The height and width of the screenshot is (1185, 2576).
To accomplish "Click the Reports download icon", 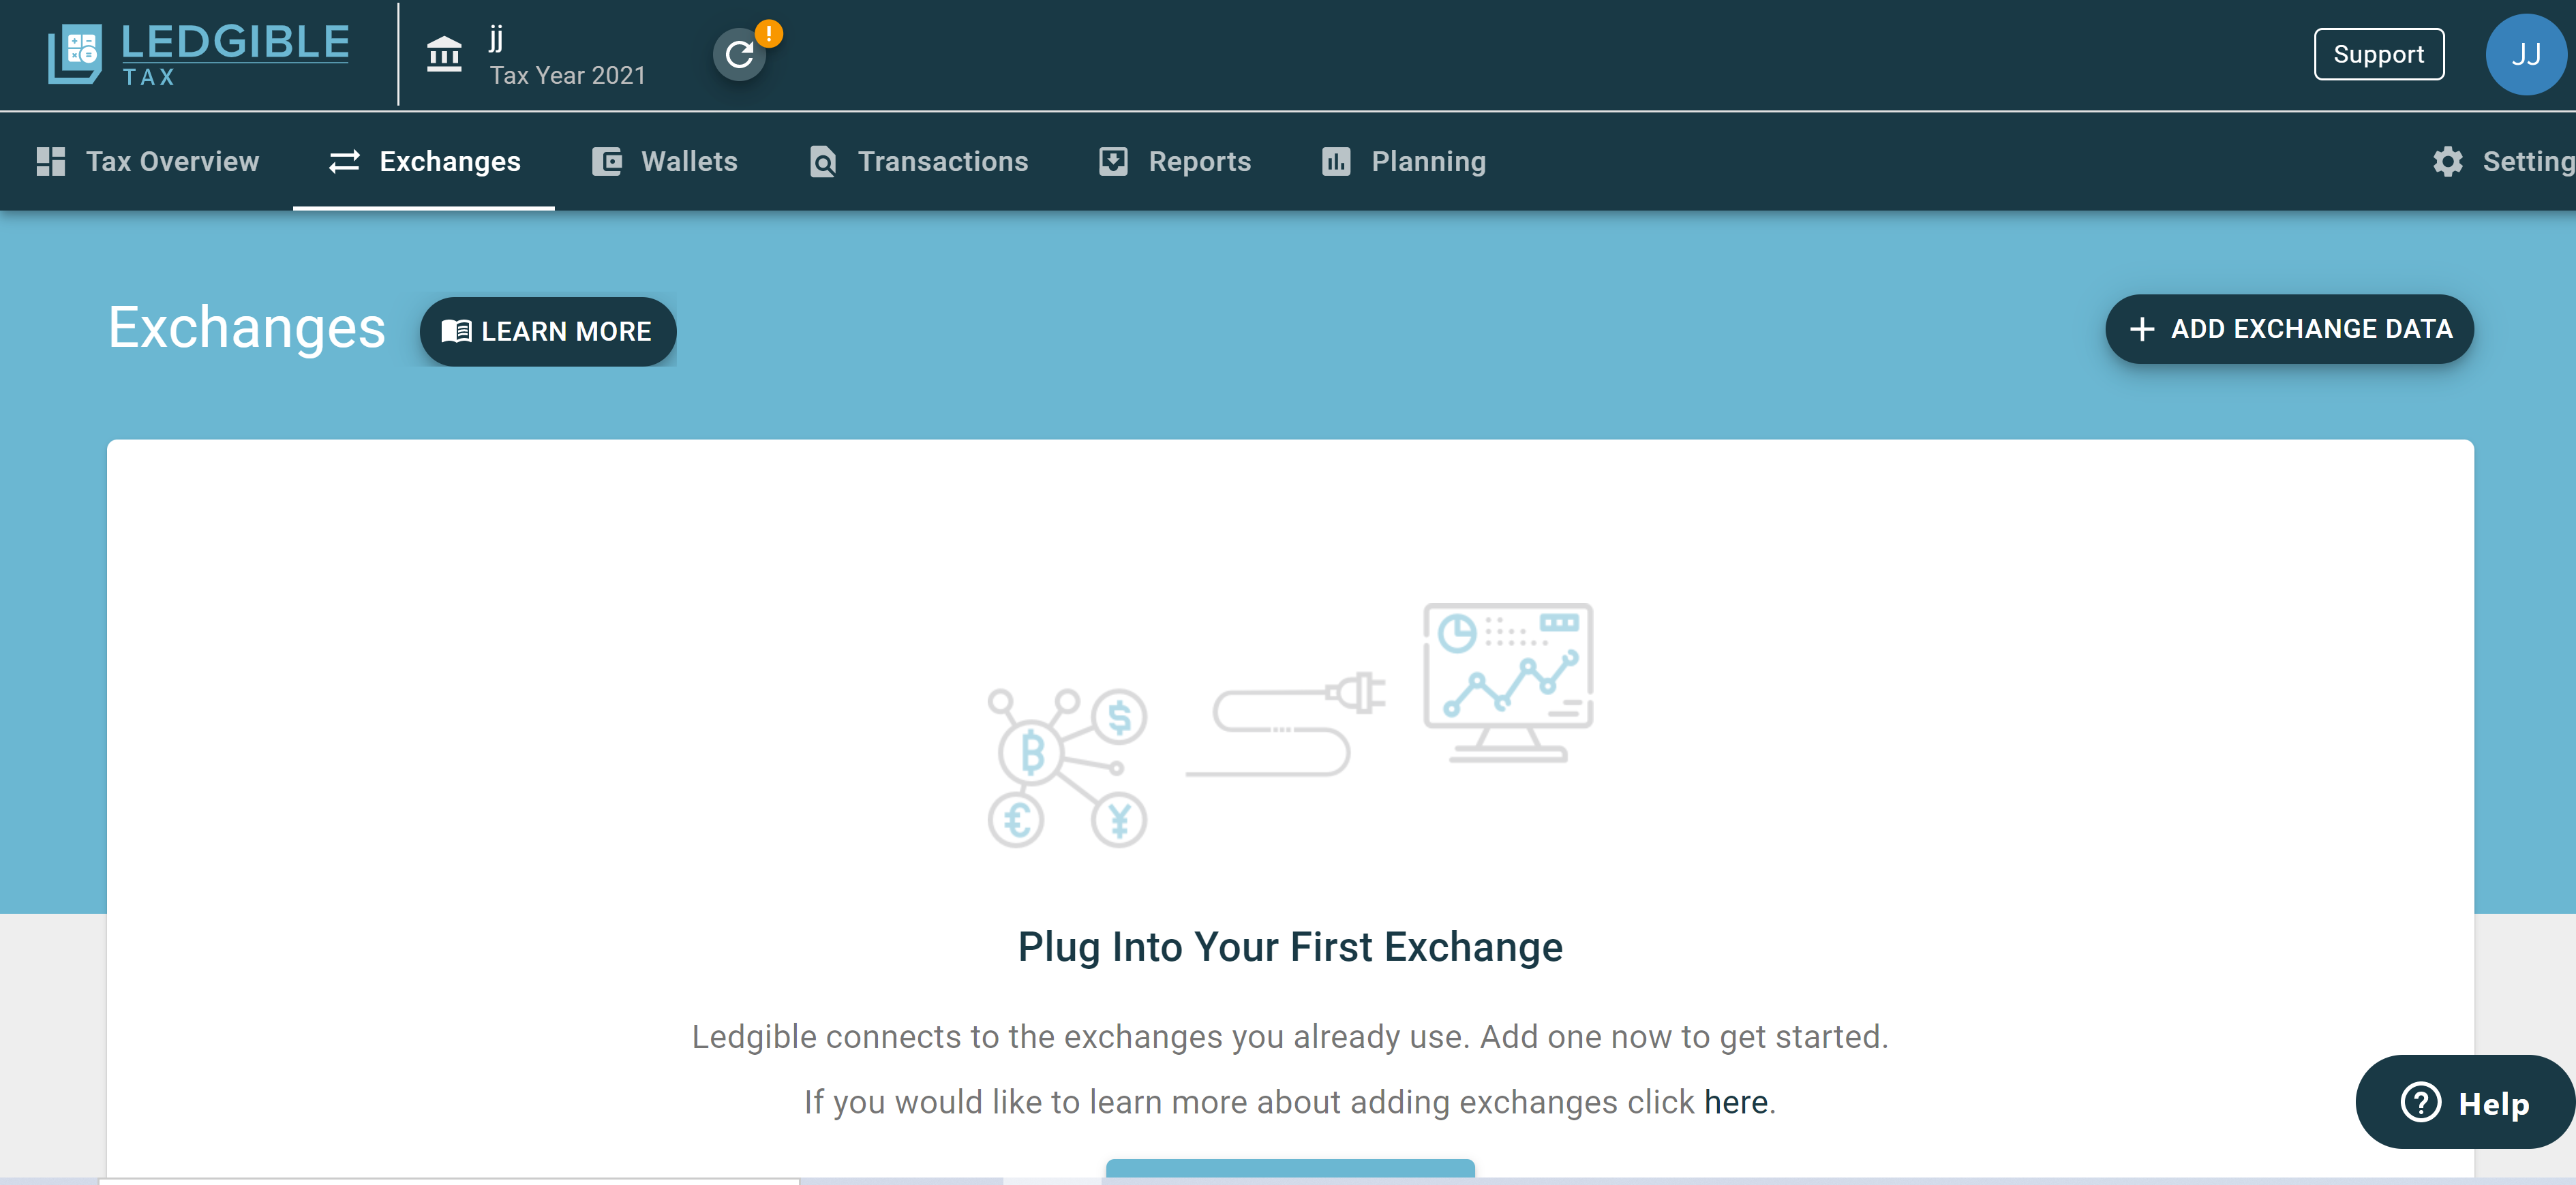I will (x=1113, y=161).
